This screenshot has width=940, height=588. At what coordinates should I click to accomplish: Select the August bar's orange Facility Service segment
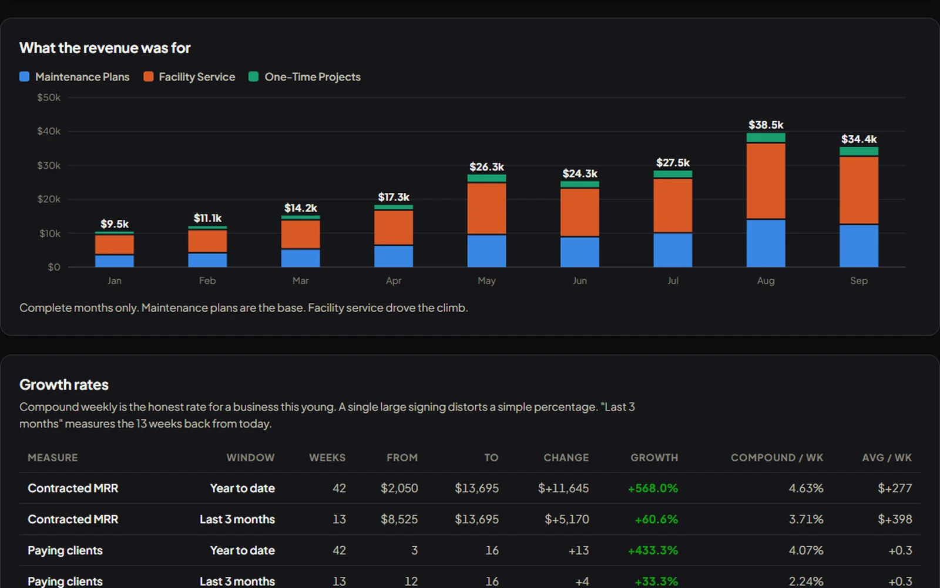(x=766, y=181)
